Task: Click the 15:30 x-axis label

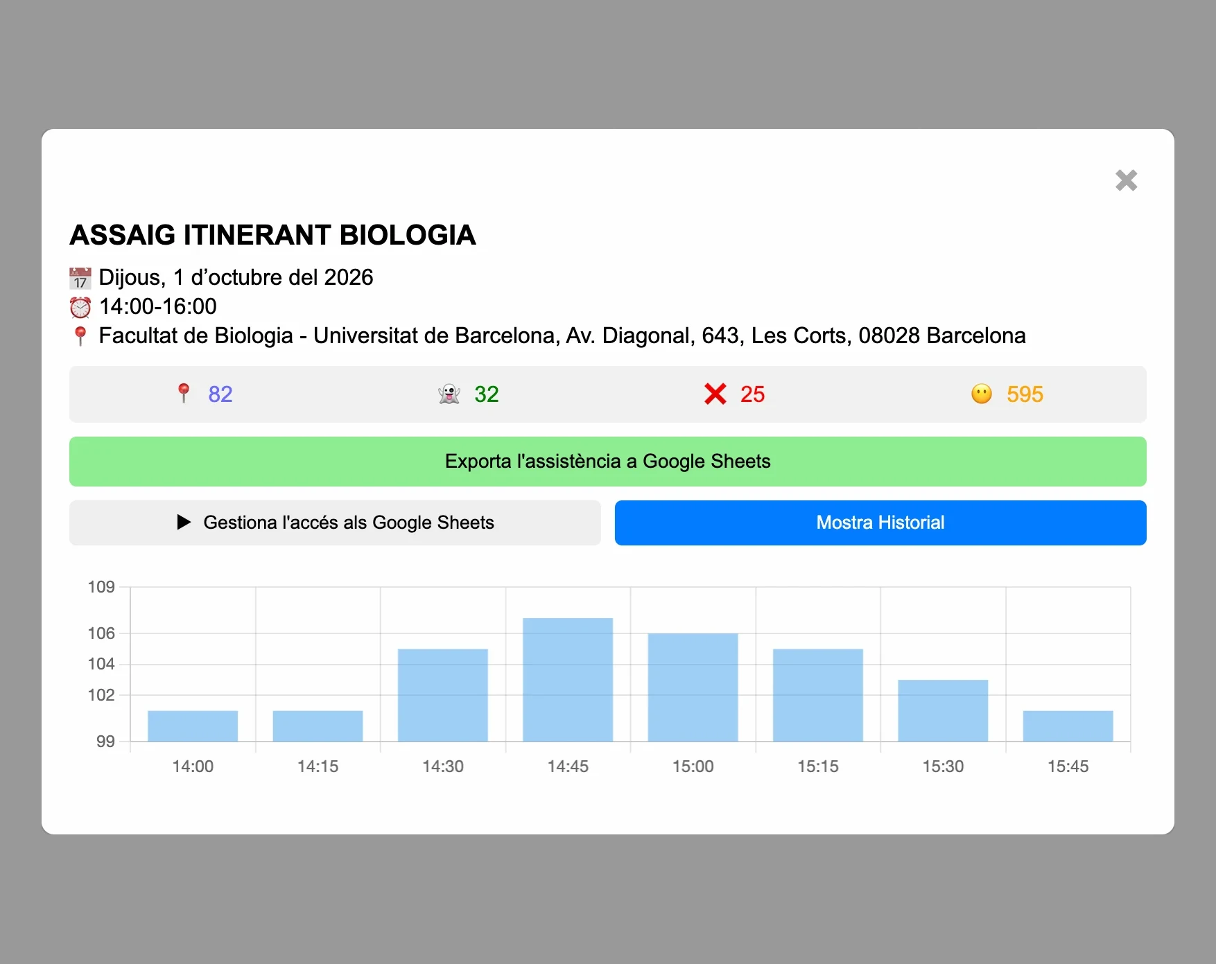Action: 943,766
